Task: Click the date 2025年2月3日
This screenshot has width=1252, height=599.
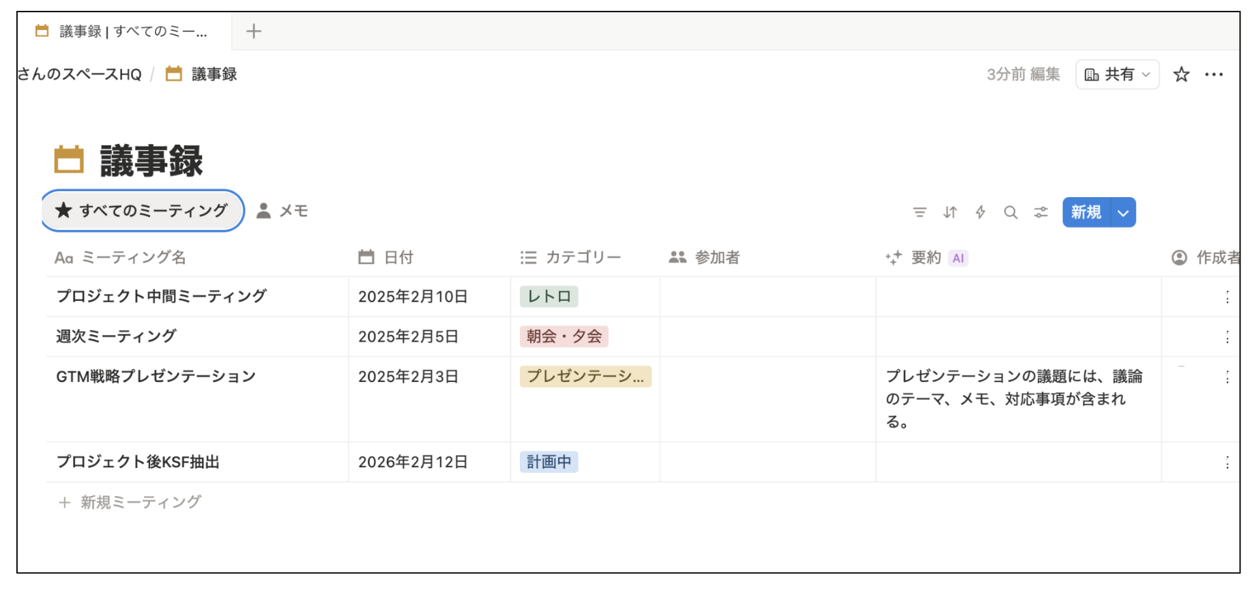Action: (408, 377)
